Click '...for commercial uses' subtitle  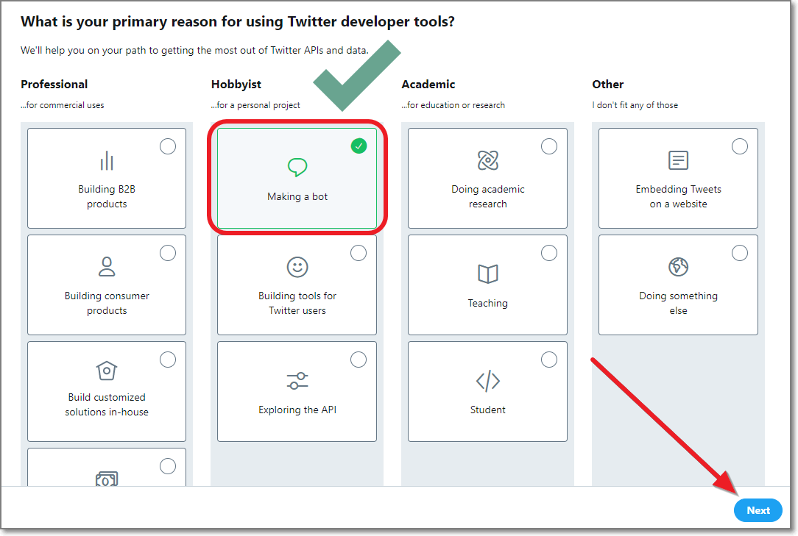(62, 105)
